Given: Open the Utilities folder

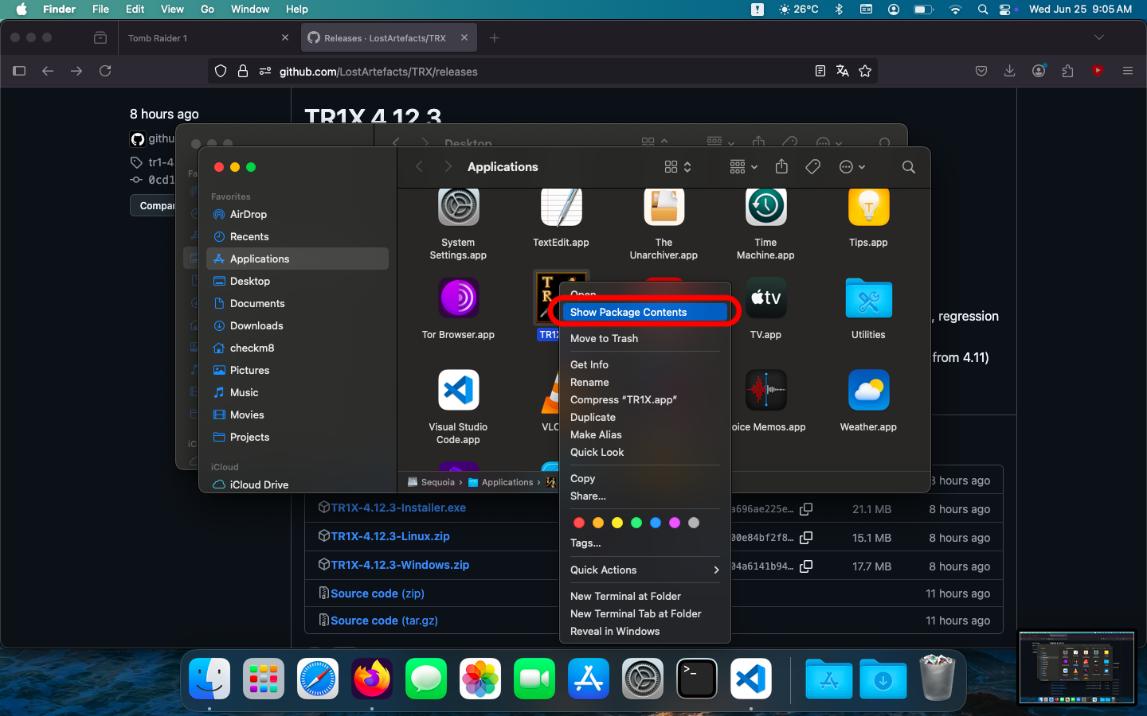Looking at the screenshot, I should [x=868, y=298].
